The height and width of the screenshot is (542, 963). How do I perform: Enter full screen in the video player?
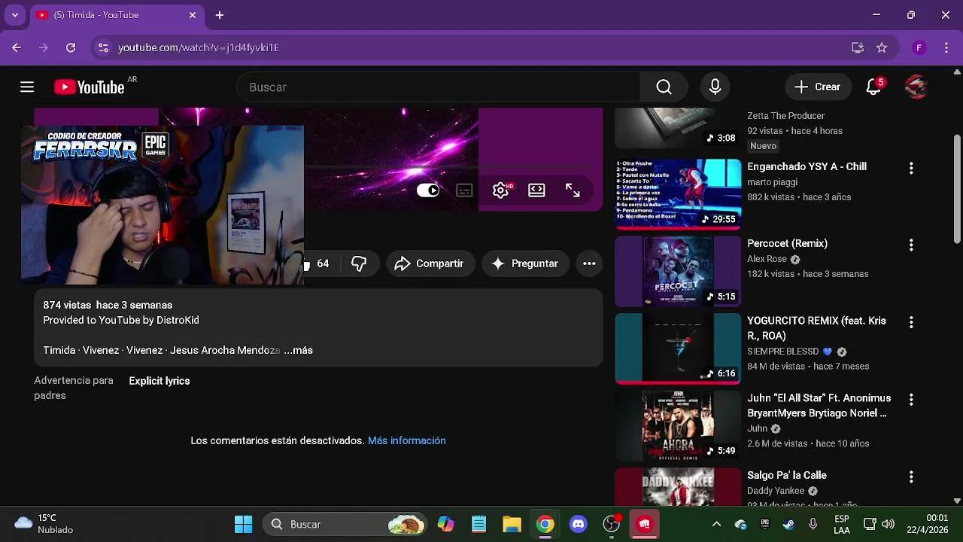point(573,190)
